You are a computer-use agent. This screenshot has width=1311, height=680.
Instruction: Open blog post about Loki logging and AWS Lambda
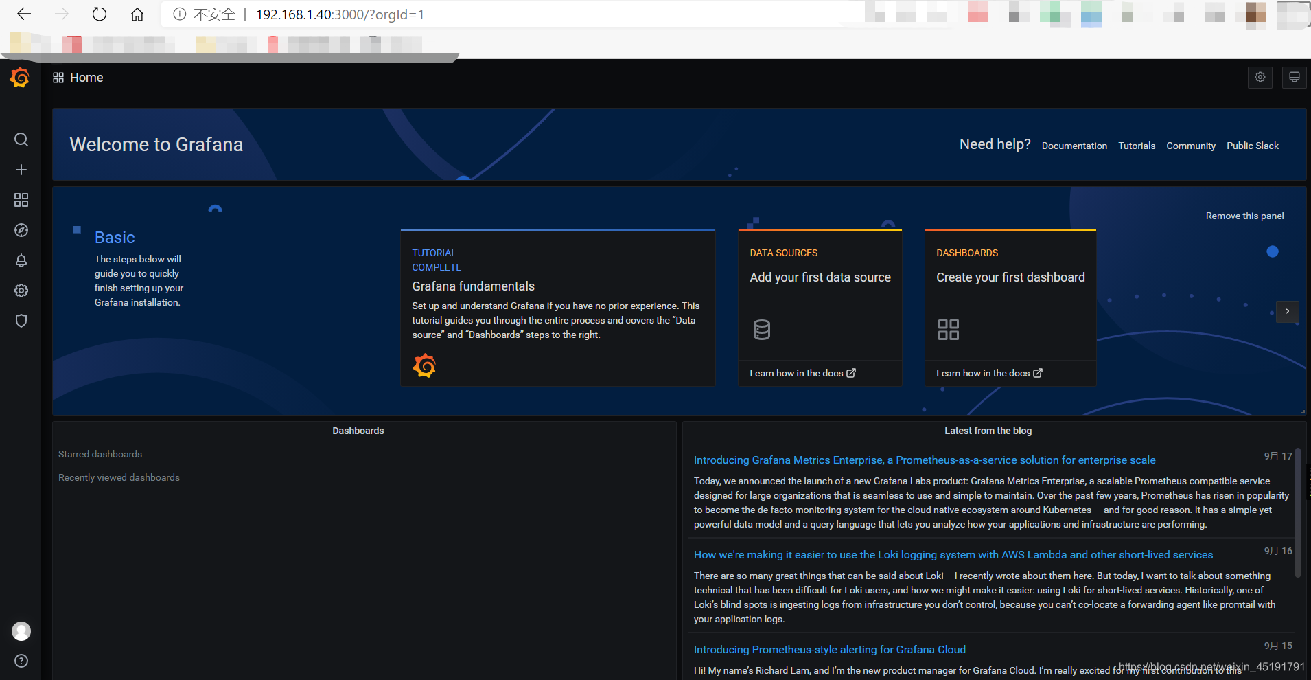(x=953, y=555)
